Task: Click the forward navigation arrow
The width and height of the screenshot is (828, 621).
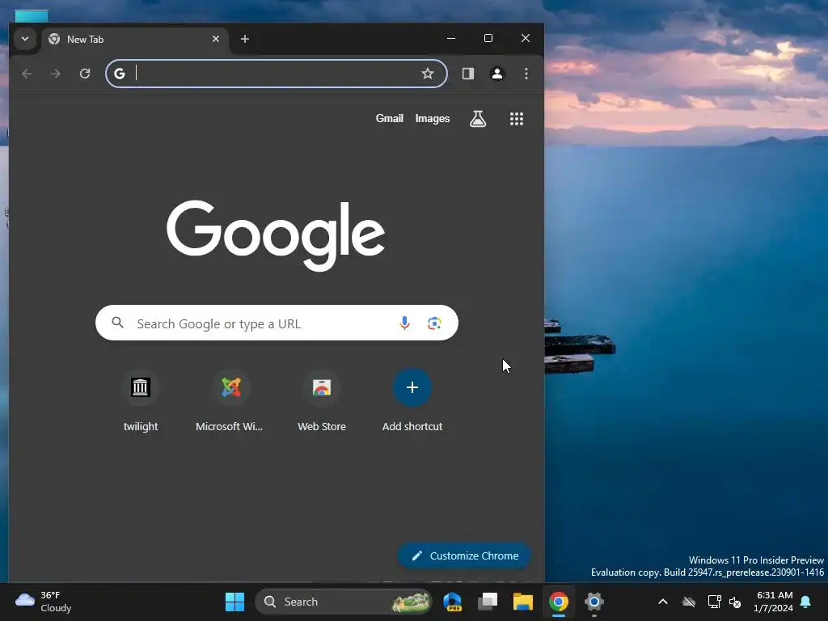Action: (x=56, y=74)
